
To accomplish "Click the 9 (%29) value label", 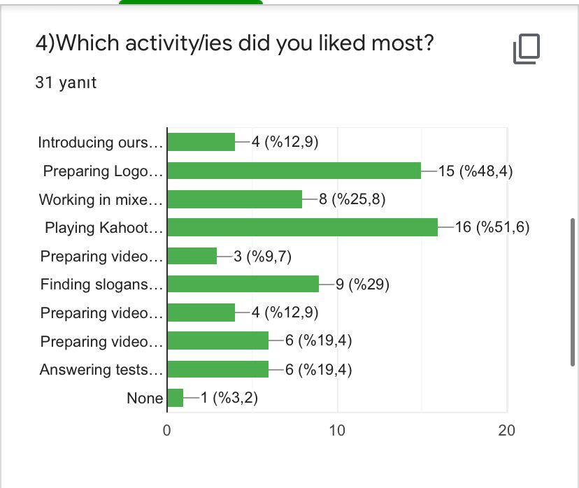I will [x=362, y=284].
